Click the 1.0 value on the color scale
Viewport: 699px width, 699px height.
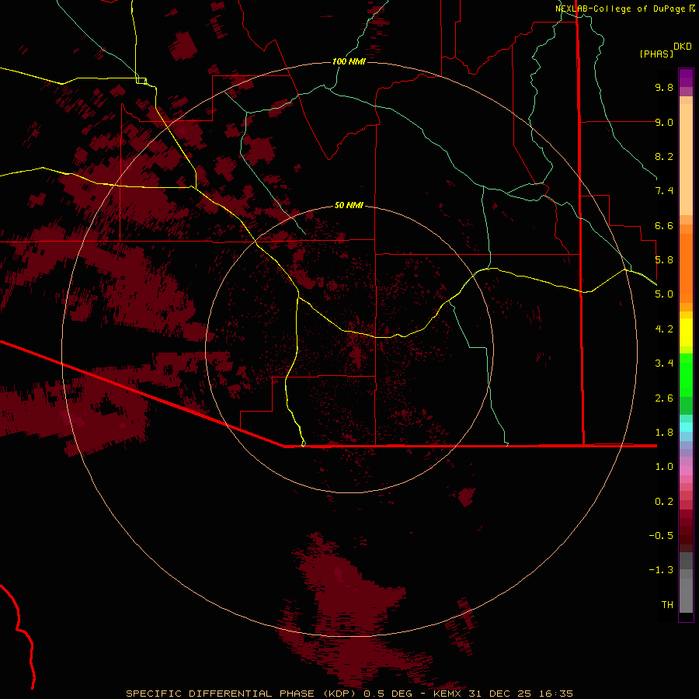pos(664,467)
